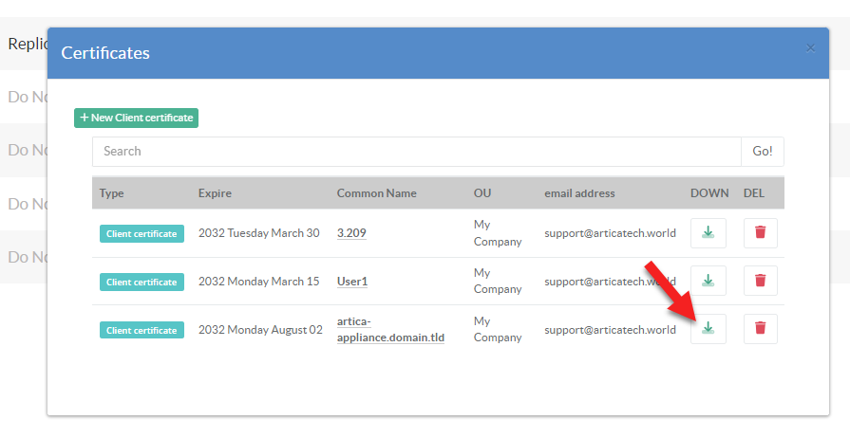Download the User1 client certificate
850x438 pixels.
(708, 281)
